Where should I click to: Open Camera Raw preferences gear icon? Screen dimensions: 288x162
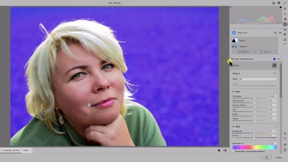(279, 3)
